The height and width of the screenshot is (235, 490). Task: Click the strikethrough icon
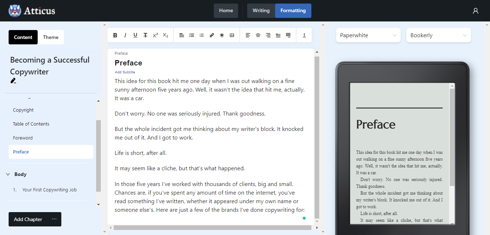coord(145,35)
